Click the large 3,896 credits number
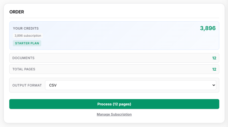This screenshot has height=127, width=228. (x=208, y=28)
